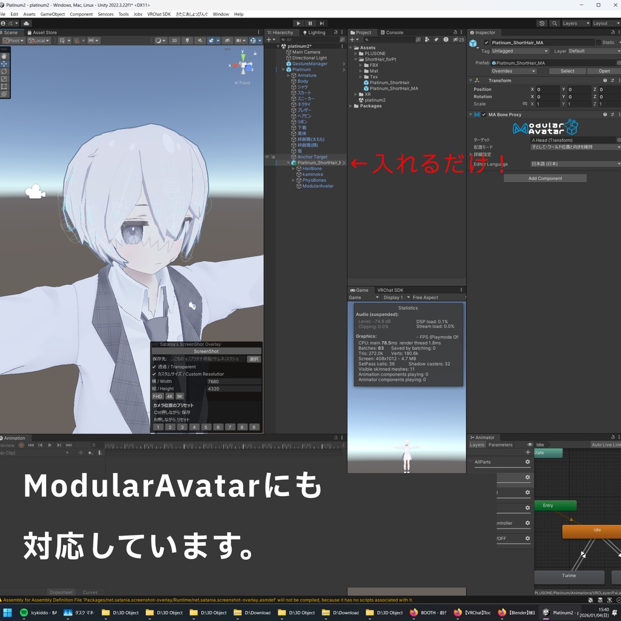Select the Platinum2 Unity icon in the taskbar
Viewport: 621px width, 621px height.
[x=546, y=613]
